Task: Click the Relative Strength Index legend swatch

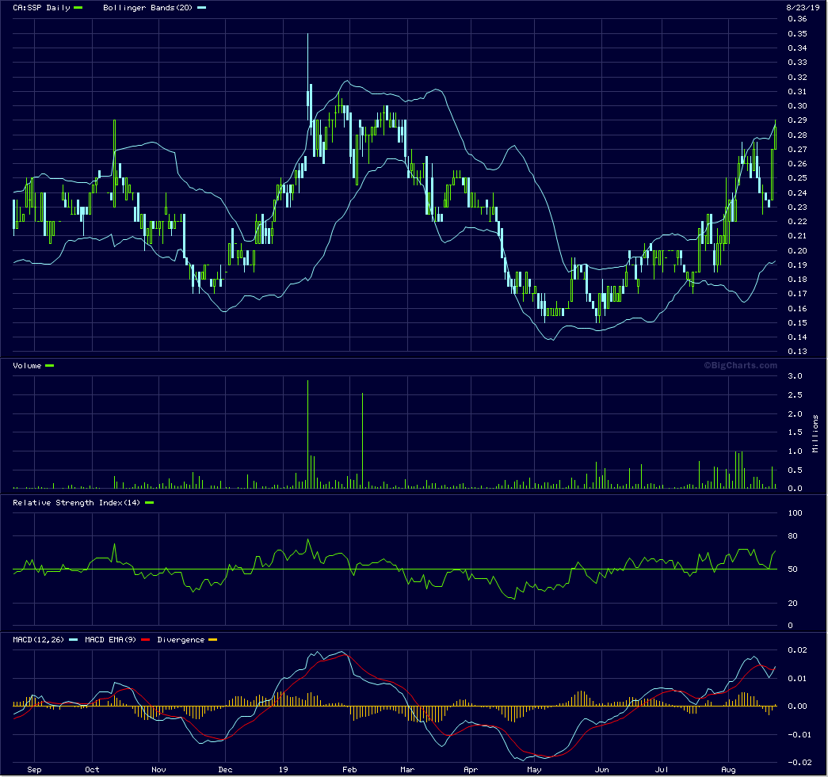Action: tap(149, 502)
